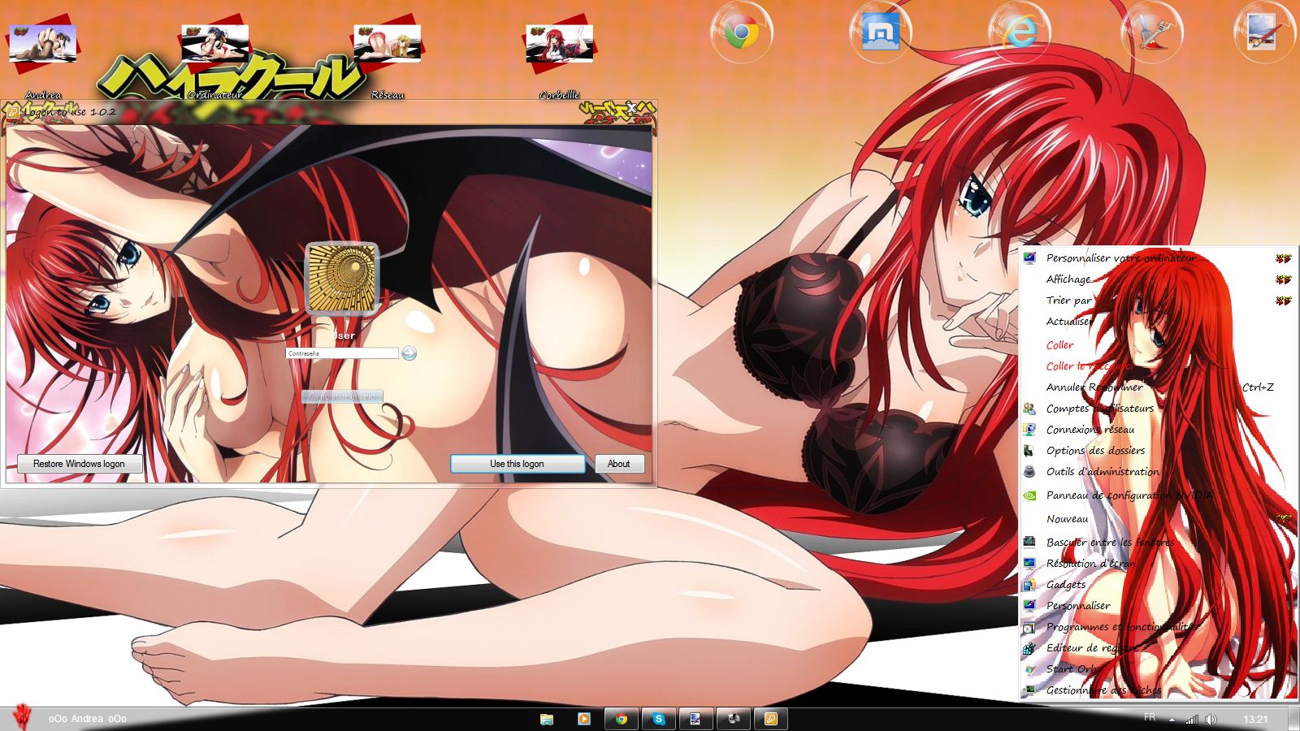Image resolution: width=1300 pixels, height=731 pixels.
Task: Launch Google Chrome from the bubble dock
Action: (x=741, y=33)
